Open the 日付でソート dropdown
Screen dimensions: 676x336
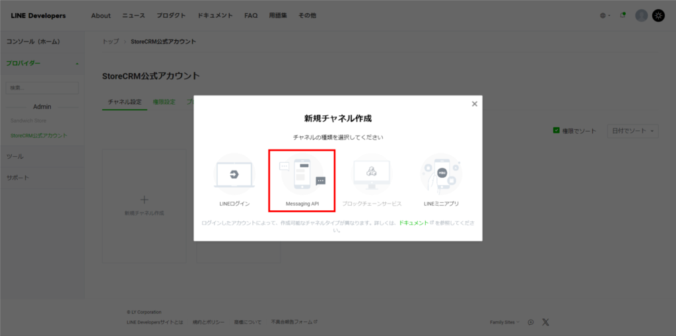632,131
